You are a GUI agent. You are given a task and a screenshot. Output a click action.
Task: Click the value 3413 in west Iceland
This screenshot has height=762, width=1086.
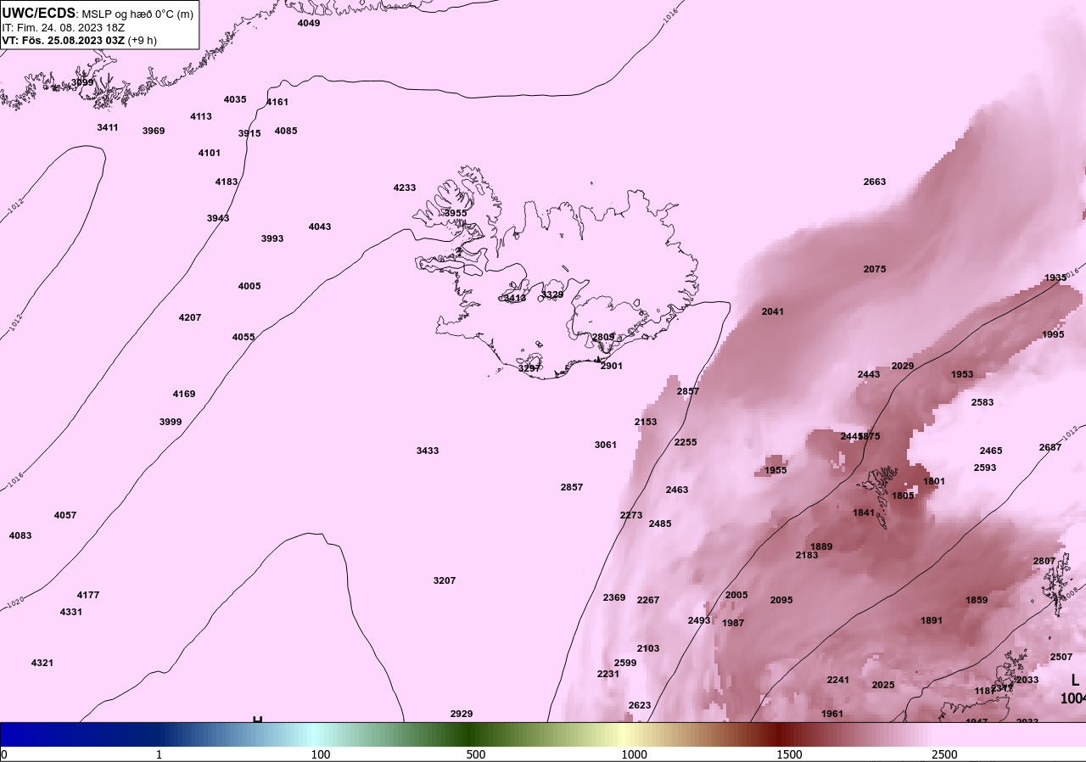click(515, 298)
